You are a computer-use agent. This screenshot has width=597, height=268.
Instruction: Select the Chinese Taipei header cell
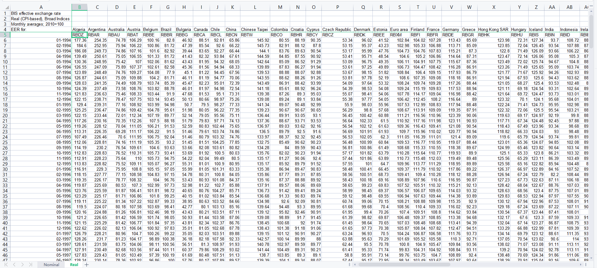pyautogui.click(x=255, y=29)
